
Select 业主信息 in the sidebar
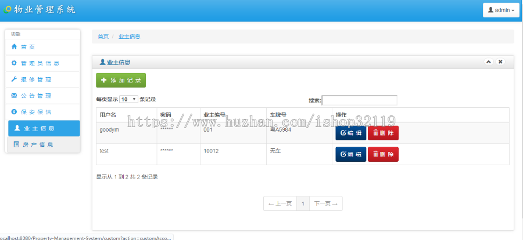click(44, 129)
